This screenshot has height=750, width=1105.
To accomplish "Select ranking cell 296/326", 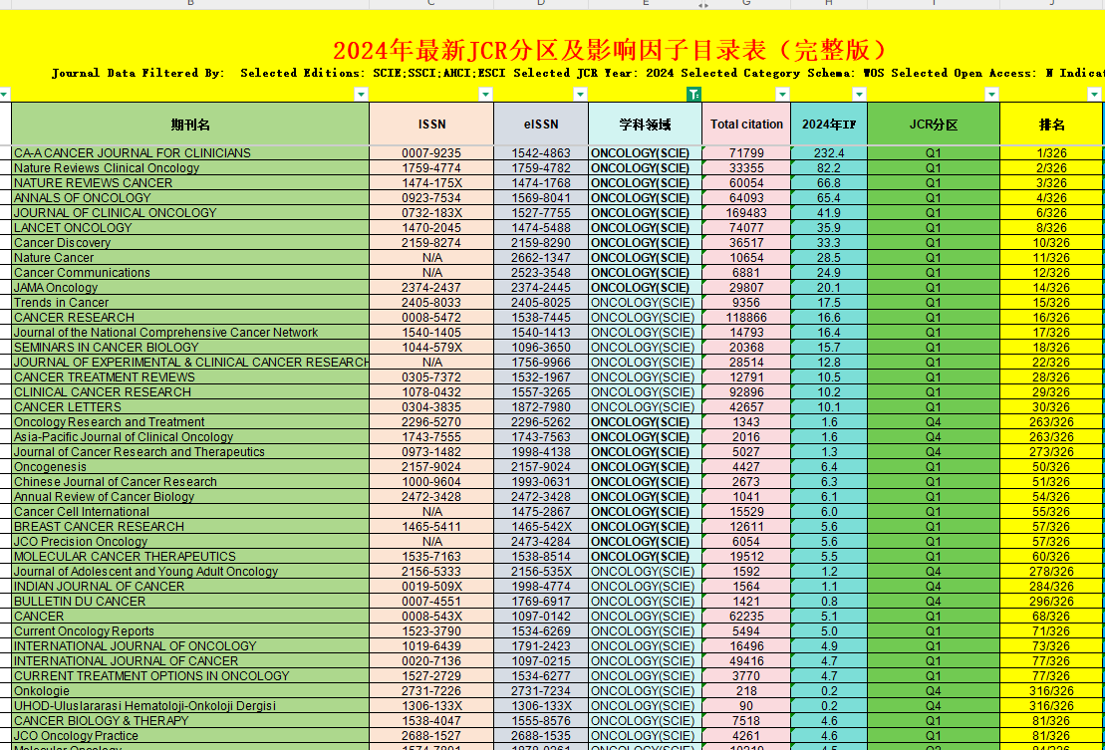I will [1051, 602].
